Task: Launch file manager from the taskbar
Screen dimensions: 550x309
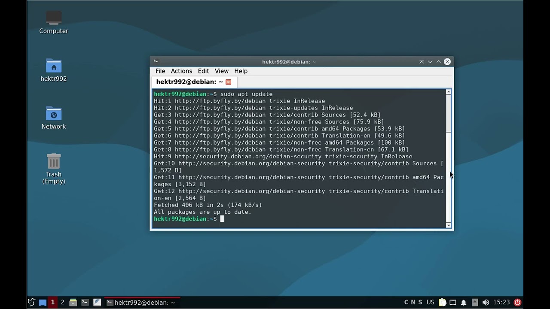Action: tap(73, 302)
